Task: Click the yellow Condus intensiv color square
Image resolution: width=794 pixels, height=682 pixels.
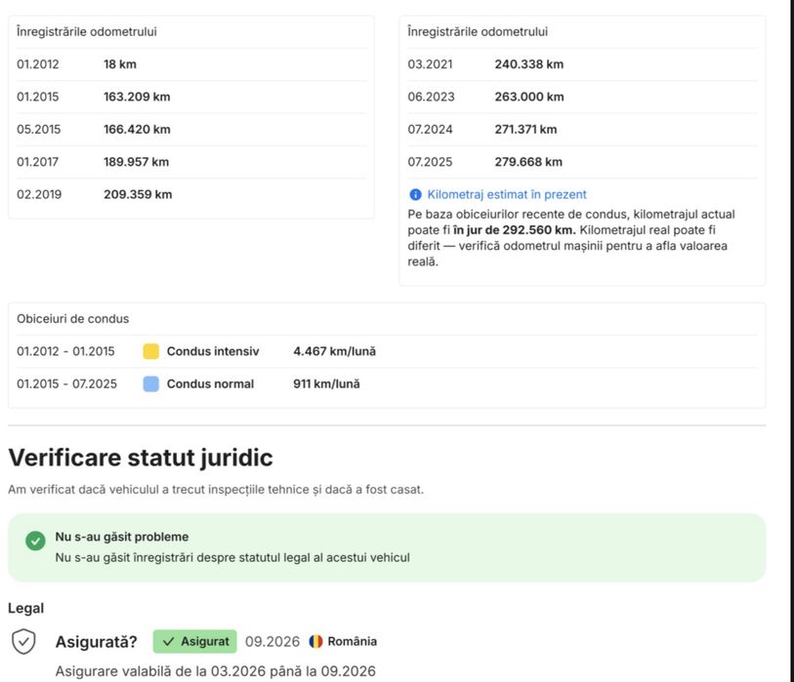Action: click(151, 351)
